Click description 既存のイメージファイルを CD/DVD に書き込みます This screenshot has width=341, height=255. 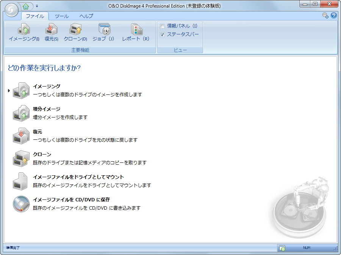(87, 208)
